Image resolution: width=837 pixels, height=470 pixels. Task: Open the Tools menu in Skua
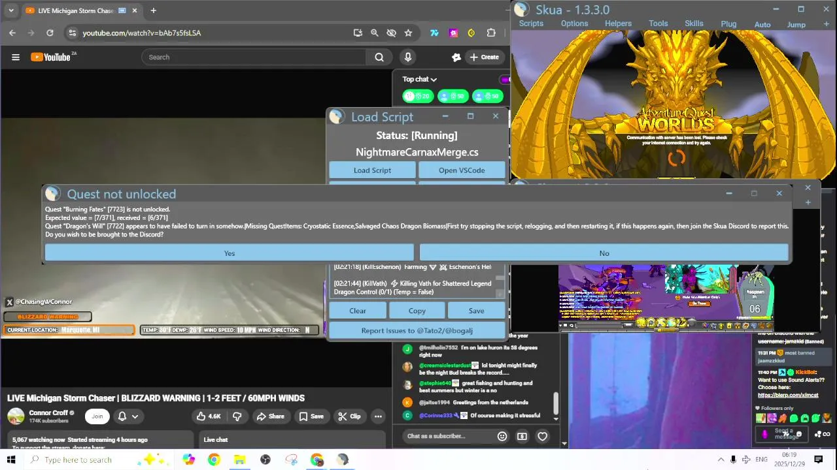coord(658,23)
